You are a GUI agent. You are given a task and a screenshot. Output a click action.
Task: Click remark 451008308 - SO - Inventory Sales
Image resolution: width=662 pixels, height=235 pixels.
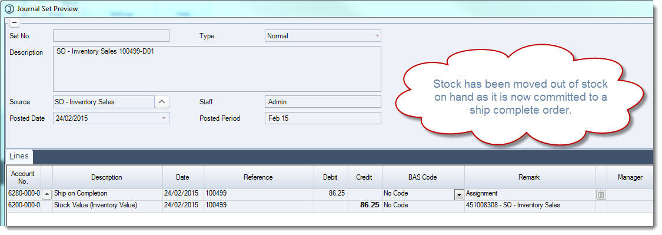[530, 206]
